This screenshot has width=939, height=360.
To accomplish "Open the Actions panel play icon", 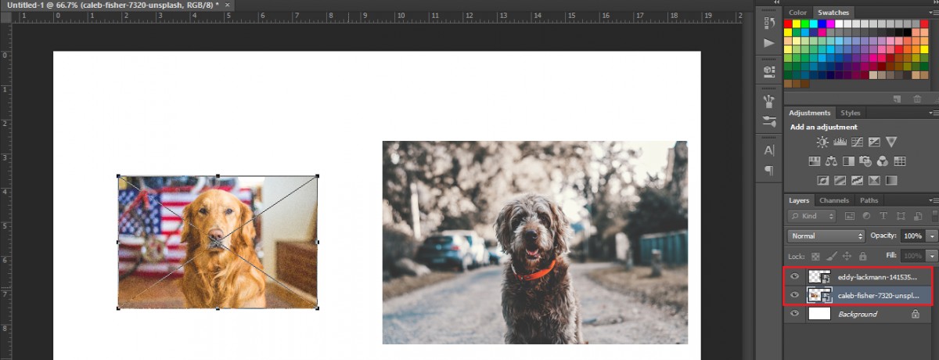I will (x=768, y=42).
